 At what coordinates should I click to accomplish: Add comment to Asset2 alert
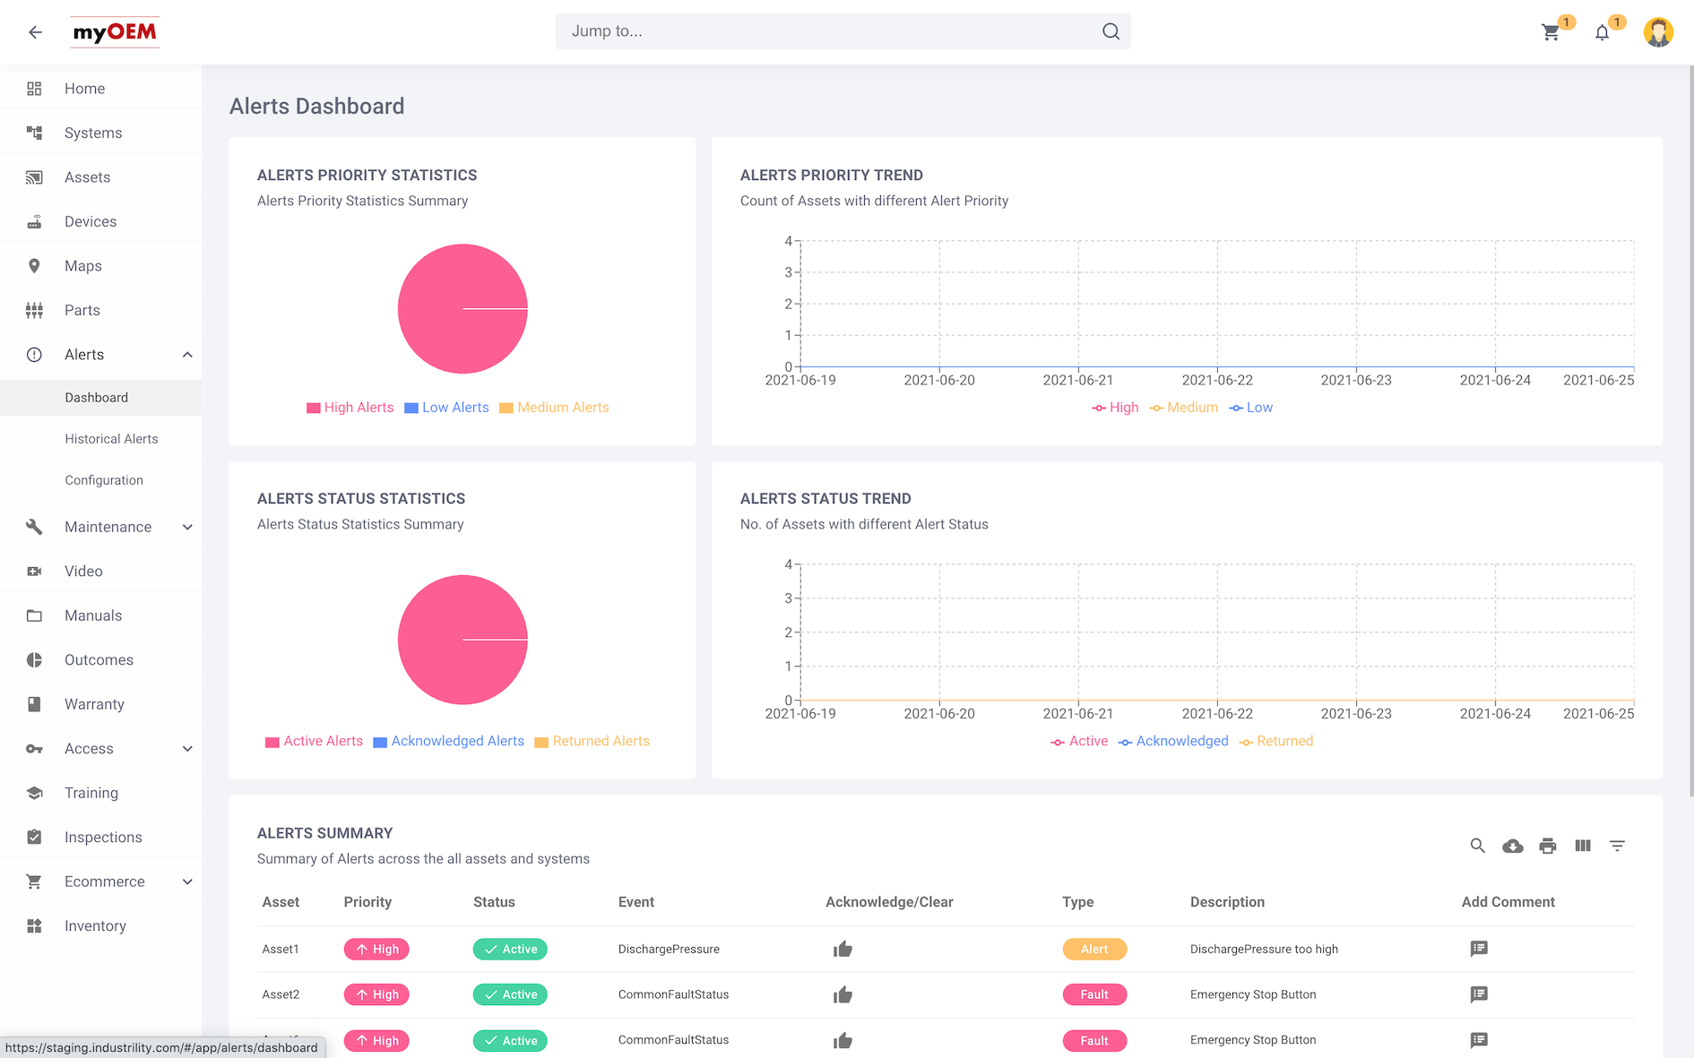(x=1479, y=994)
